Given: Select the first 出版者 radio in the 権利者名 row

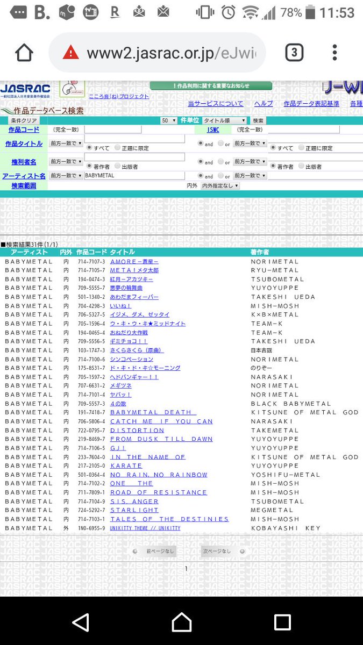Looking at the screenshot, I should click(x=118, y=166).
